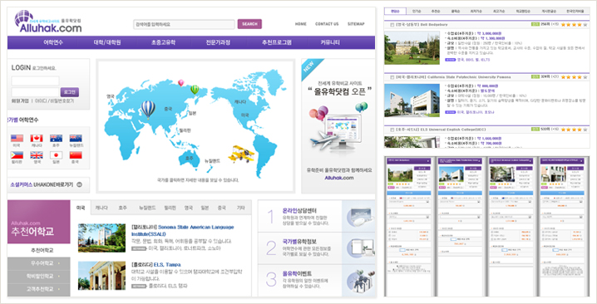Open the 커뮤니티 main menu
Image resolution: width=597 pixels, height=304 pixels.
pos(330,42)
